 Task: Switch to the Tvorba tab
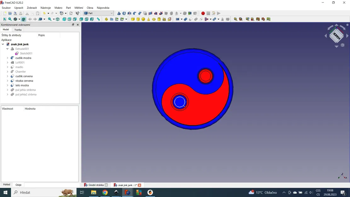tap(18, 29)
